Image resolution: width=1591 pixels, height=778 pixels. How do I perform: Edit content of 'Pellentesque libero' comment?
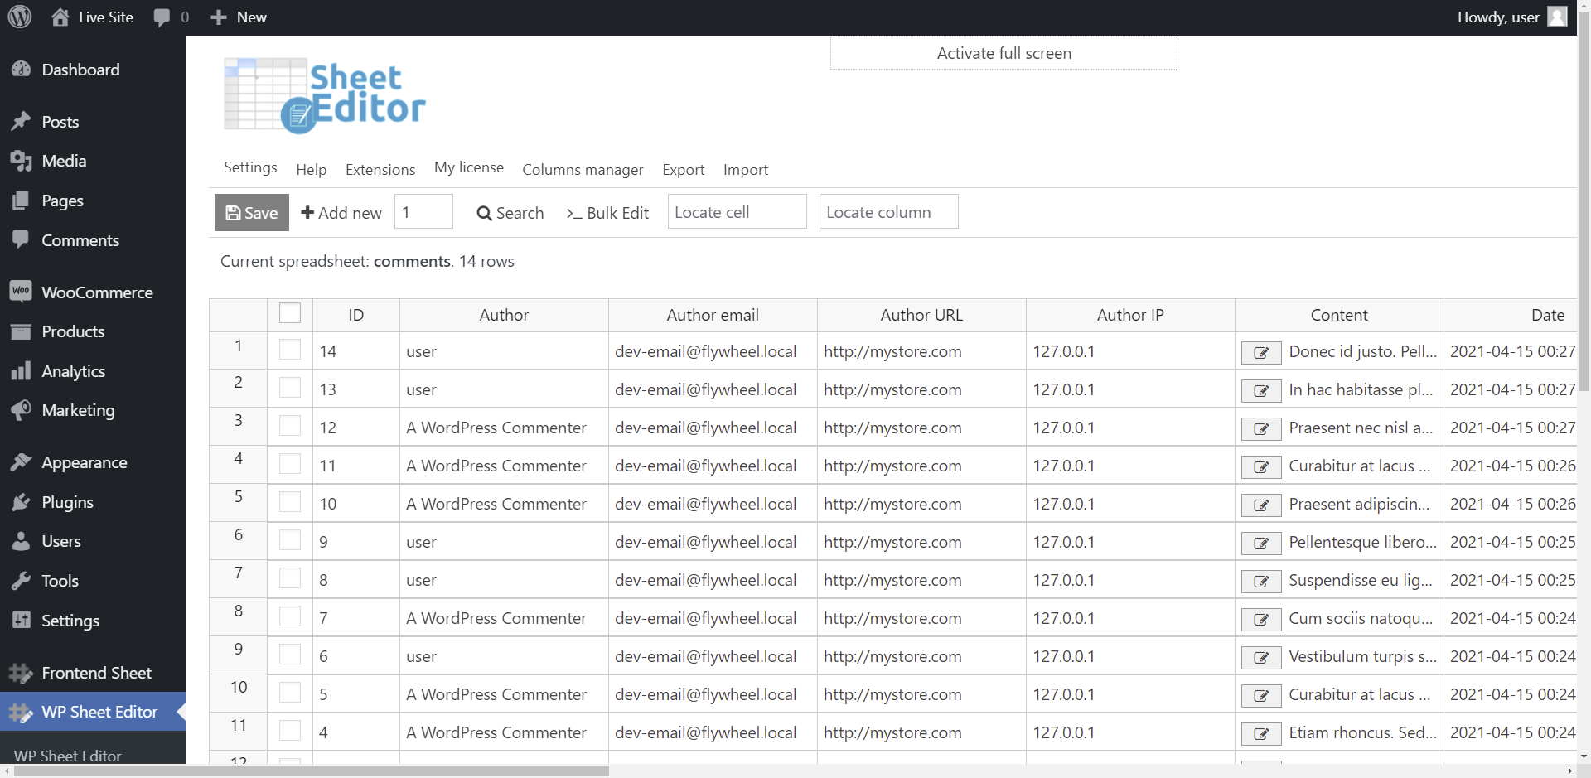1261,544
